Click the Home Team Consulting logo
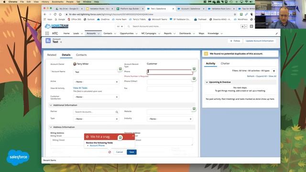Viewport: 306px width, 172px height. [56, 26]
